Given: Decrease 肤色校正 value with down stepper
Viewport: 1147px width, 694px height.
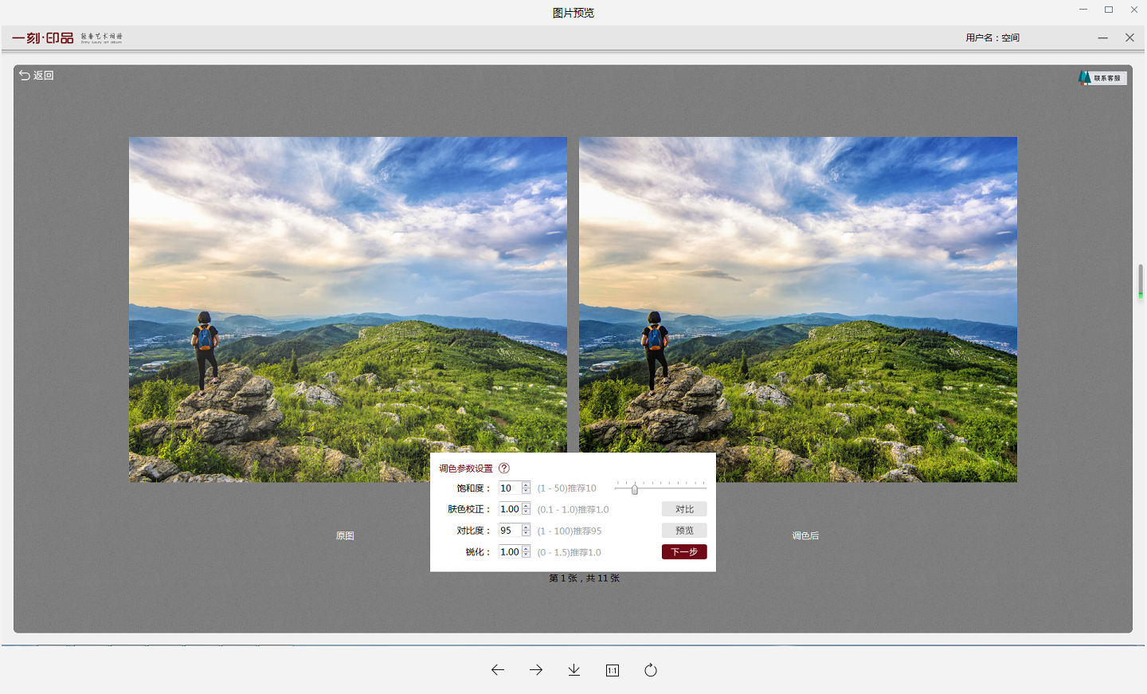Looking at the screenshot, I should 526,512.
